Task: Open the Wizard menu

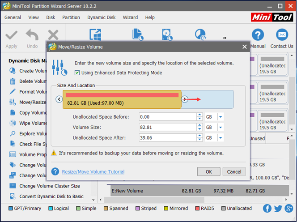Action: pyautogui.click(x=130, y=17)
